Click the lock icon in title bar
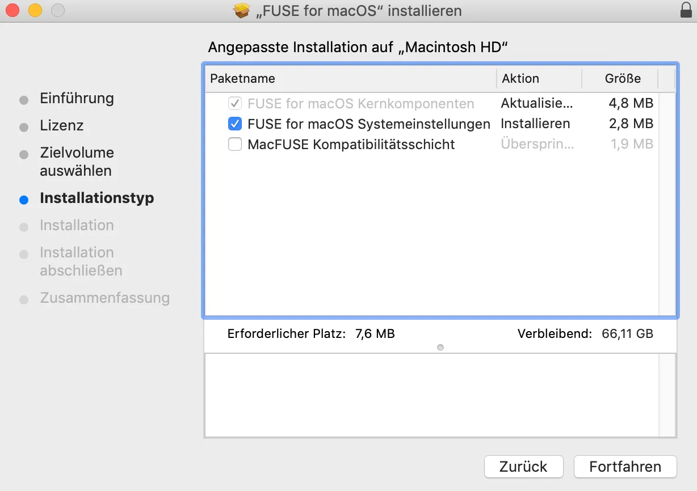 click(686, 10)
